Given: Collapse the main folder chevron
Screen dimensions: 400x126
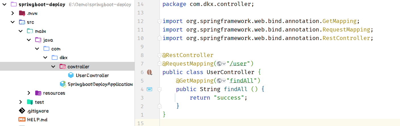Looking at the screenshot, I should (x=21, y=31).
